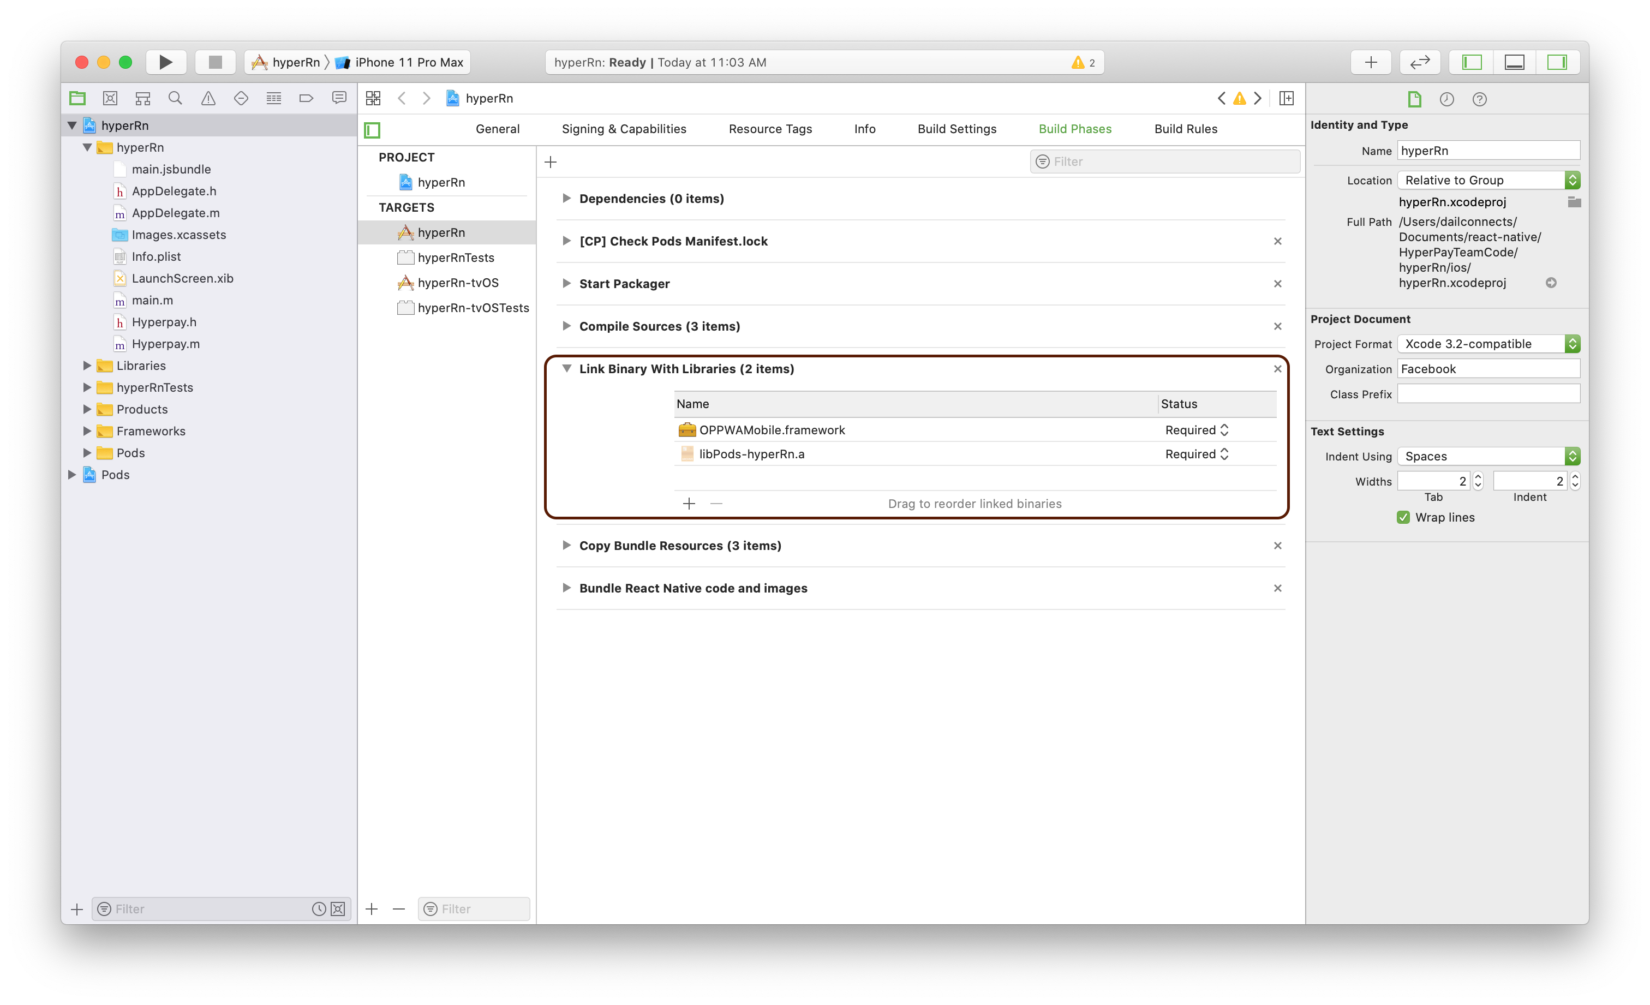Viewport: 1650px width, 1005px height.
Task: Open the Symbol navigator icon
Action: click(142, 98)
